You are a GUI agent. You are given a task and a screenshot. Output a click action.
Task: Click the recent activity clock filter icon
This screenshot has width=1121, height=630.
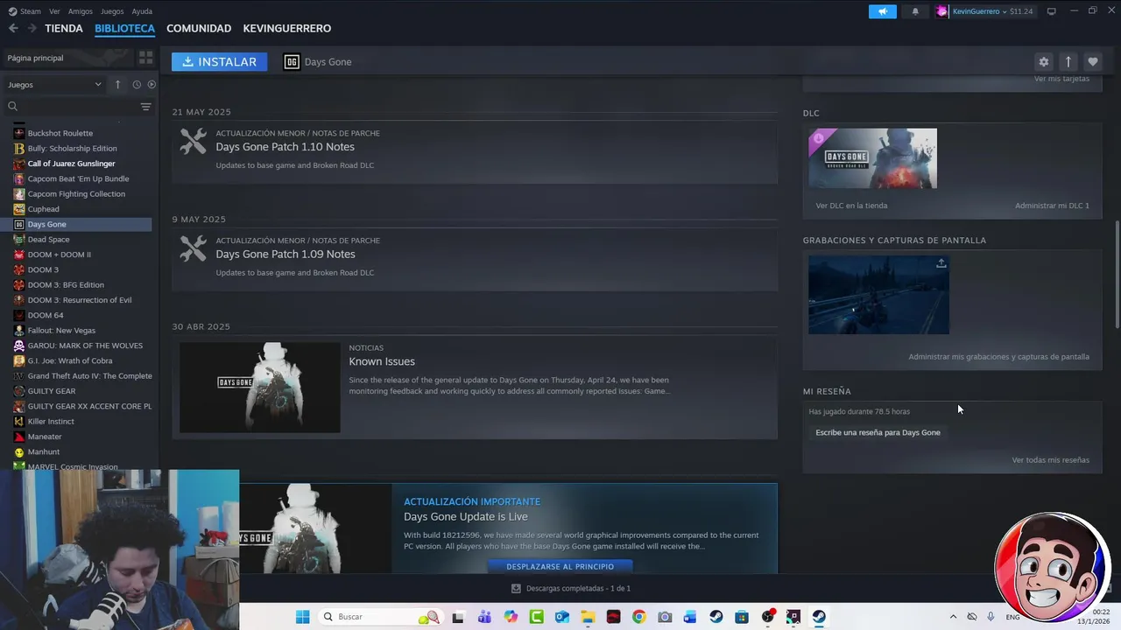(x=137, y=84)
